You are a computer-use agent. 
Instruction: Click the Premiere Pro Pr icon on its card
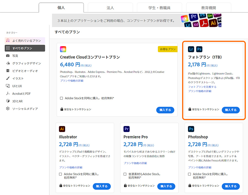126,129
